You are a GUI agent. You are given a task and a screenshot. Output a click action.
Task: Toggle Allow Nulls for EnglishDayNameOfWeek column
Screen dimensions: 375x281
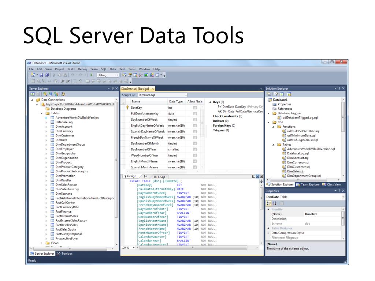pos(195,126)
